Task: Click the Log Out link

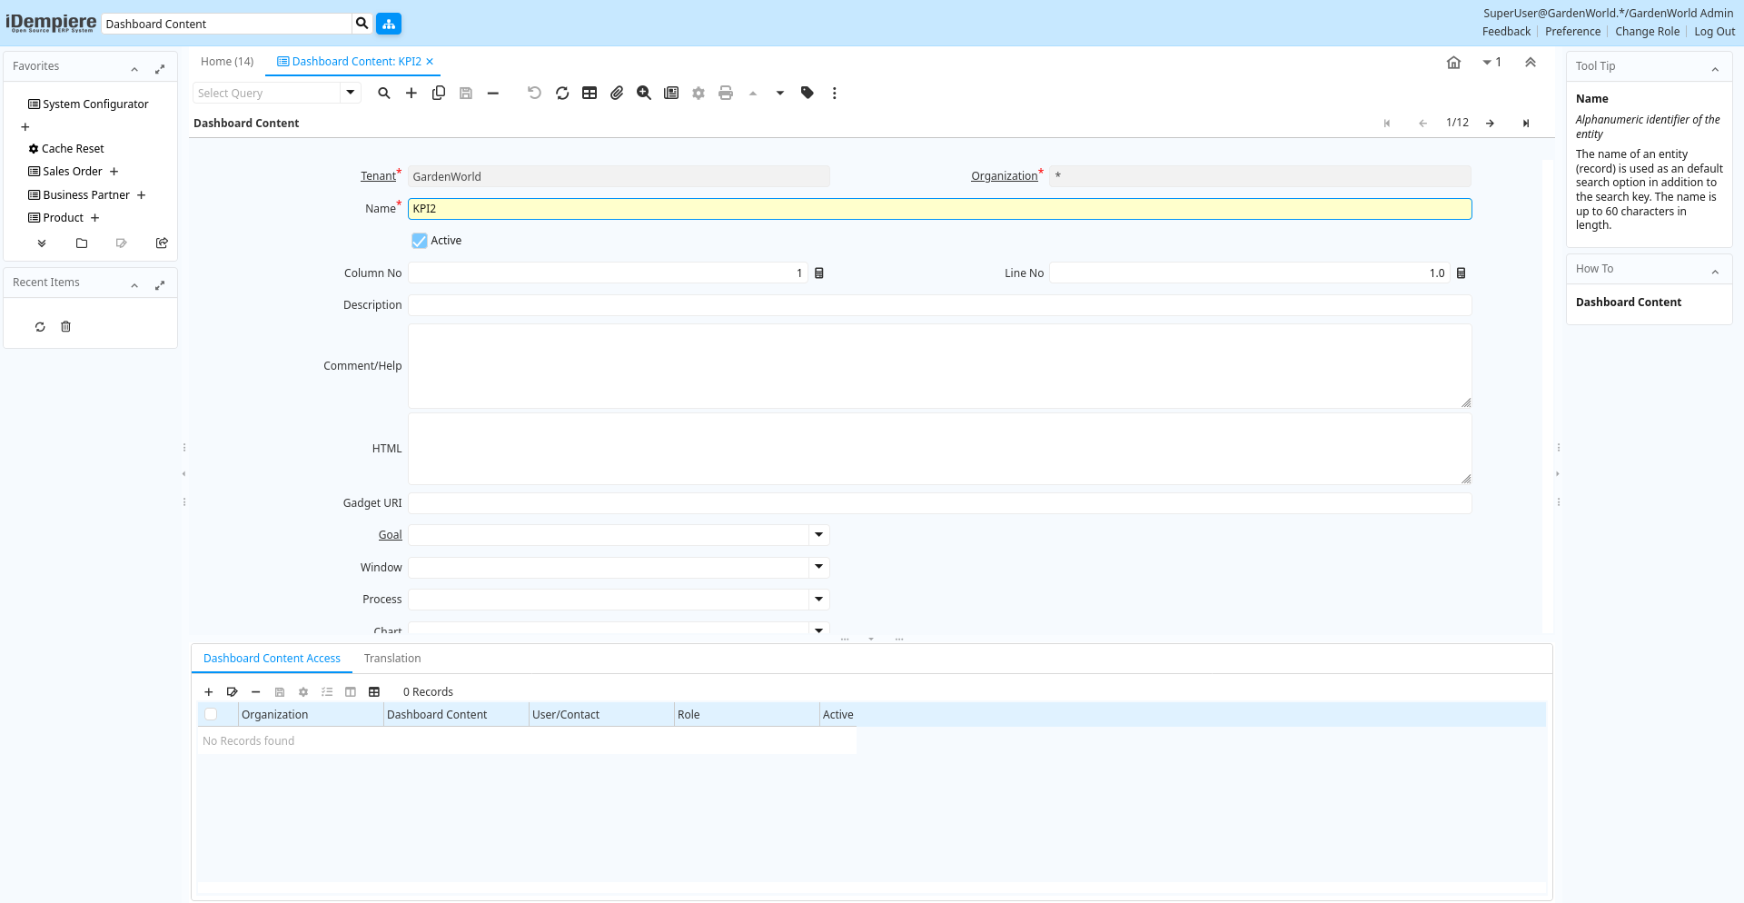Action: tap(1714, 32)
